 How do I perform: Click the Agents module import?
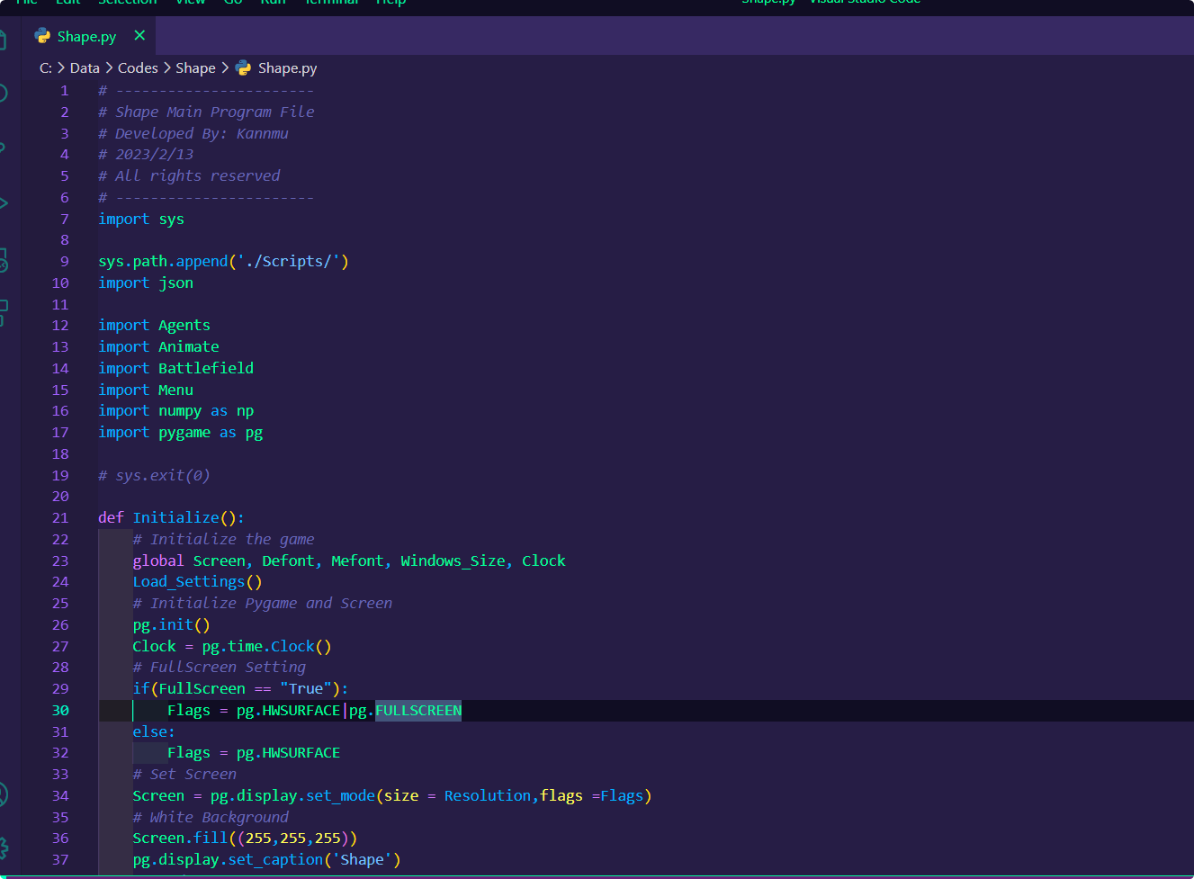[x=184, y=326]
